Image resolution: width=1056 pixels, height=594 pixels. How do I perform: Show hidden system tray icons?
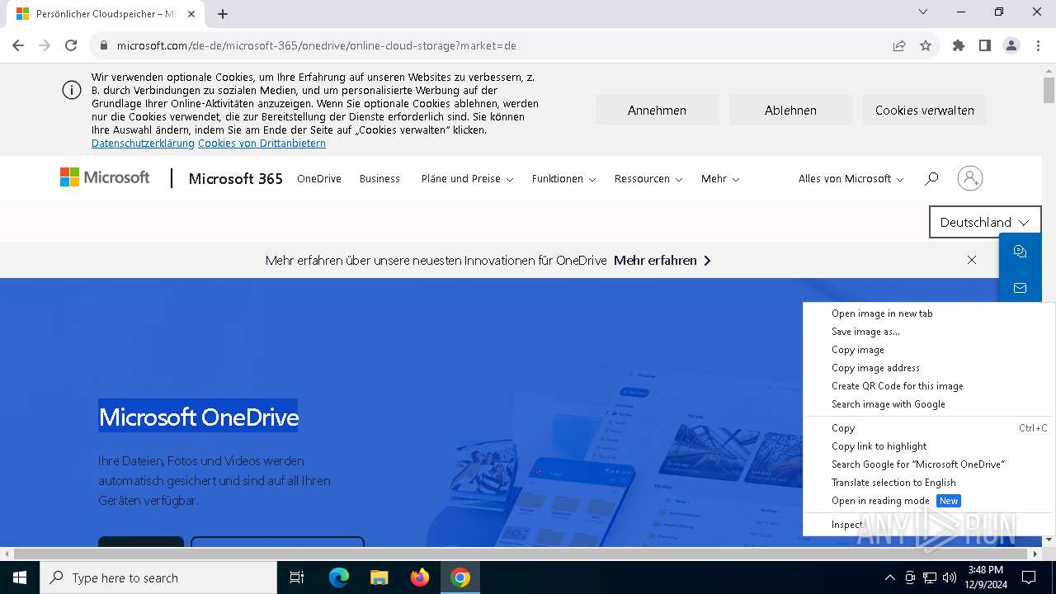[889, 577]
